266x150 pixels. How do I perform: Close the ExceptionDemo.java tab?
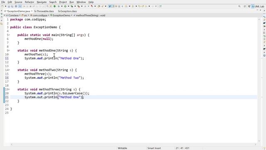click(x=32, y=11)
